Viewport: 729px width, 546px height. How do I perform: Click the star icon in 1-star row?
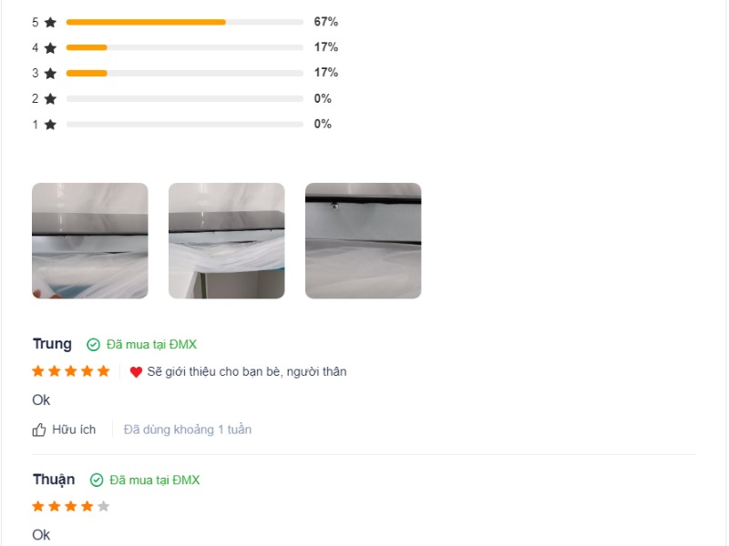50,125
